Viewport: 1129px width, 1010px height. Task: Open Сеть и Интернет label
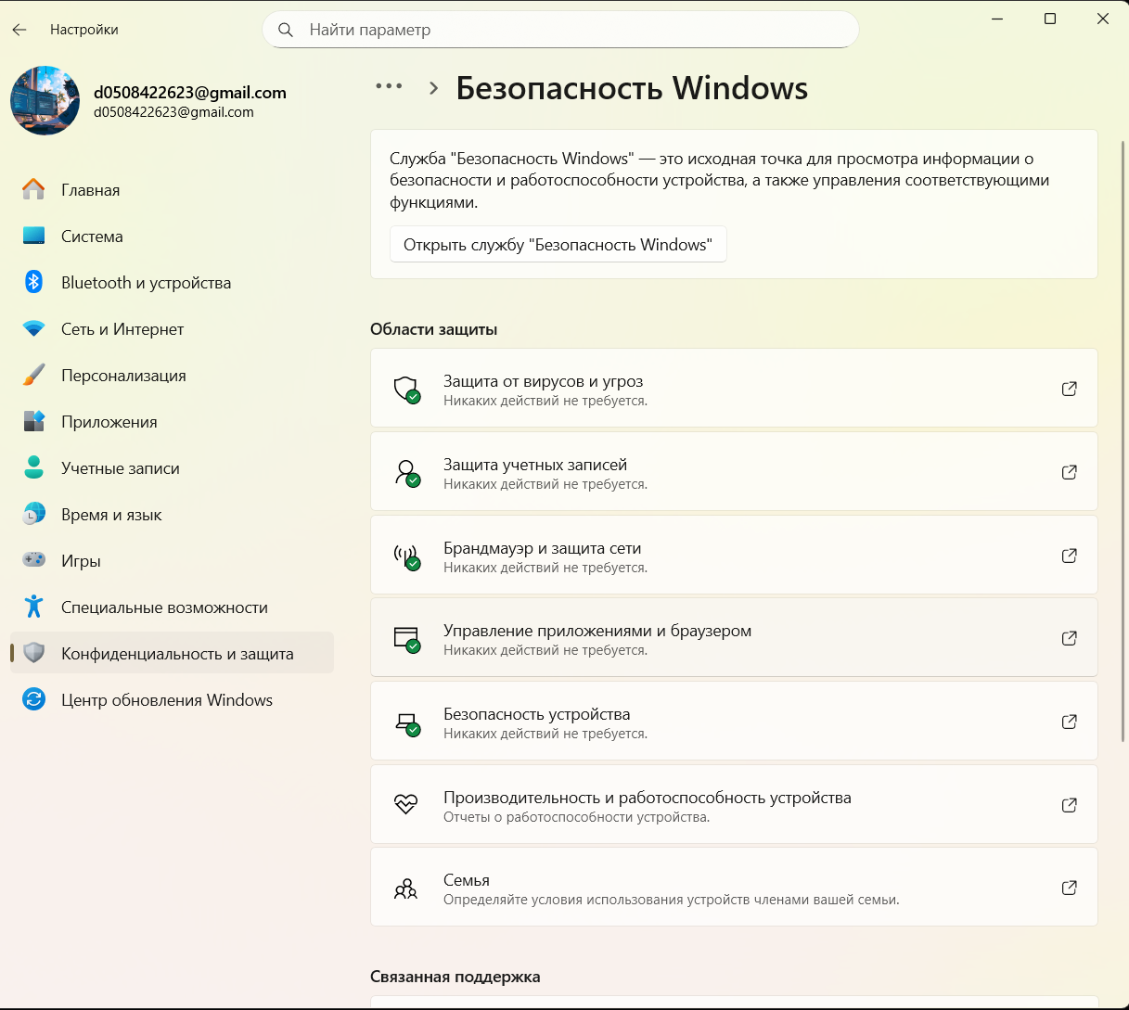pos(122,329)
